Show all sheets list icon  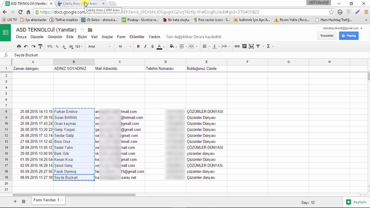point(24,201)
